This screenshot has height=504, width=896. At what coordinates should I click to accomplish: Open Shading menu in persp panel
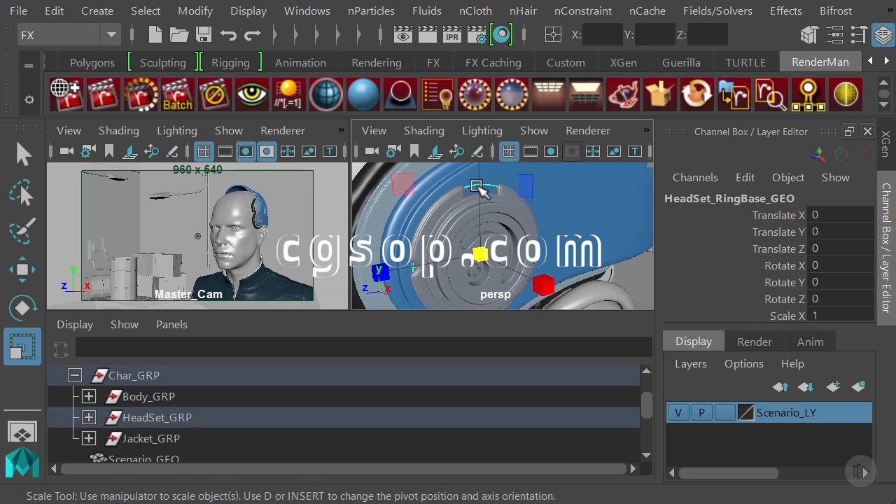(x=423, y=131)
